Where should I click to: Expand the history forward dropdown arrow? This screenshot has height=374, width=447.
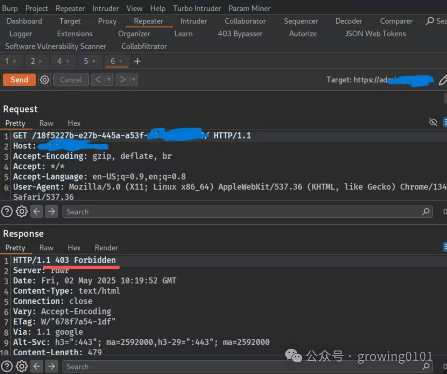(x=134, y=80)
